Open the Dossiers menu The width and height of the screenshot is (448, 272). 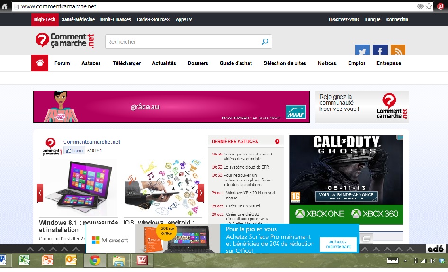pos(197,63)
